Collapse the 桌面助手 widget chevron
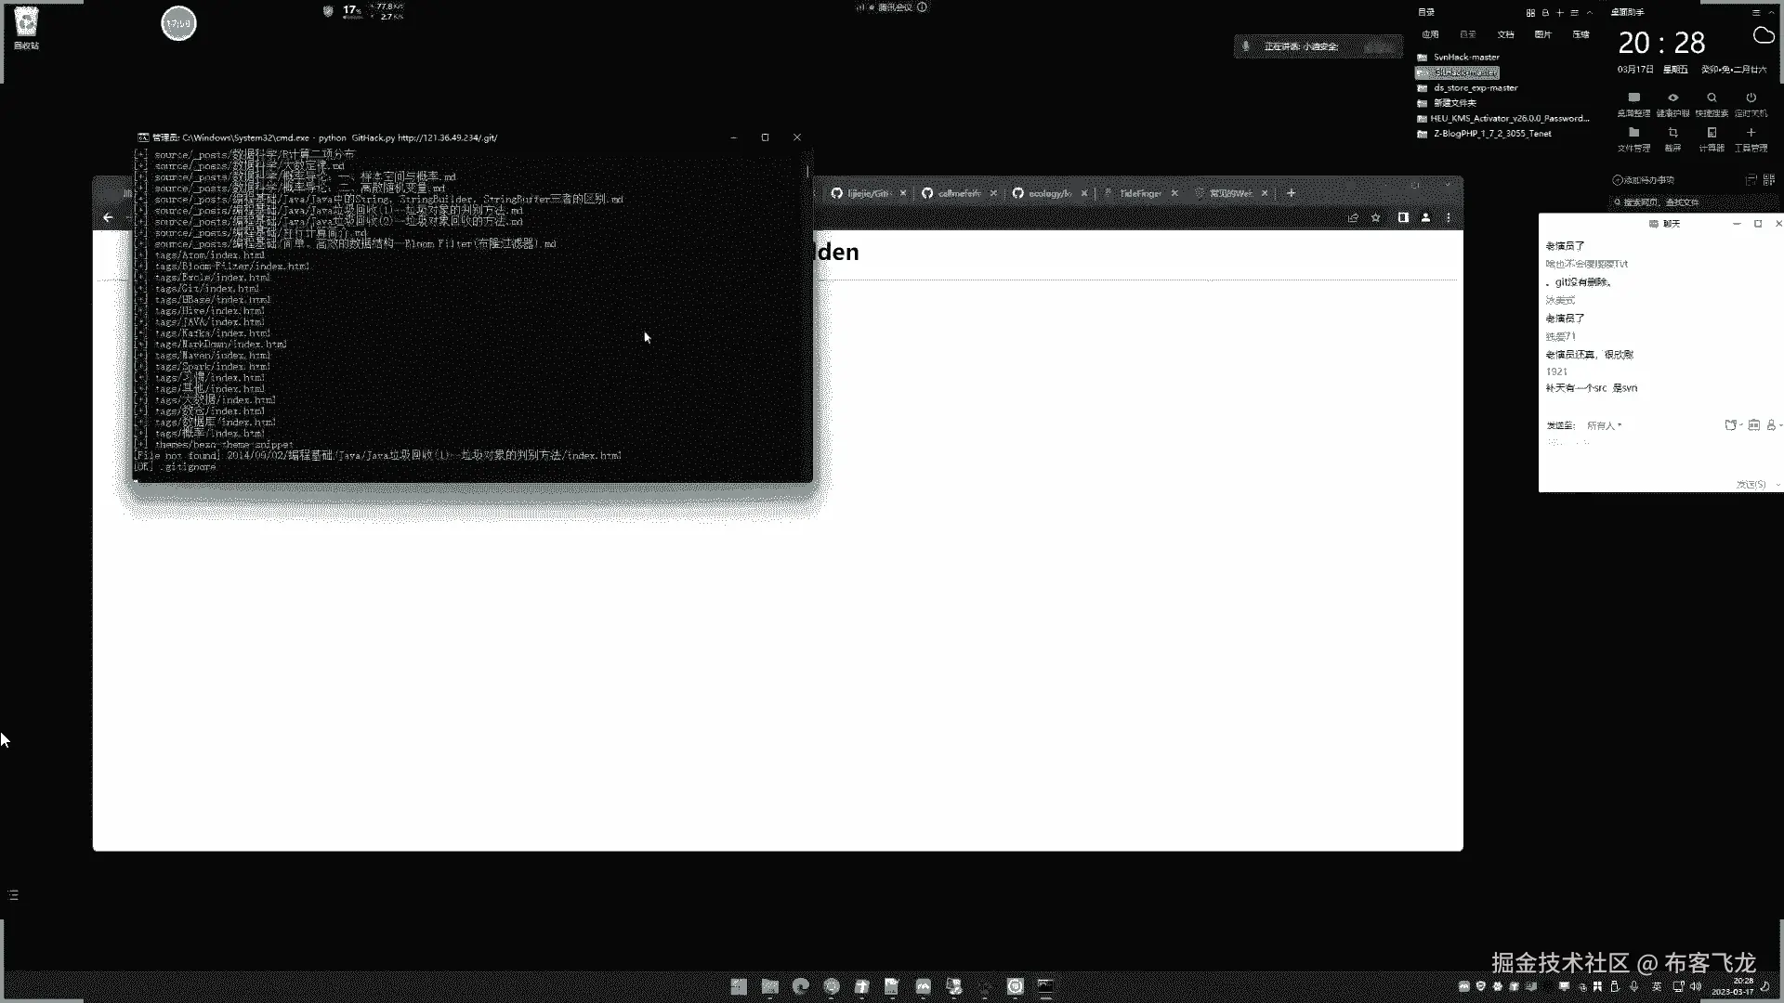1784x1003 pixels. click(1772, 13)
